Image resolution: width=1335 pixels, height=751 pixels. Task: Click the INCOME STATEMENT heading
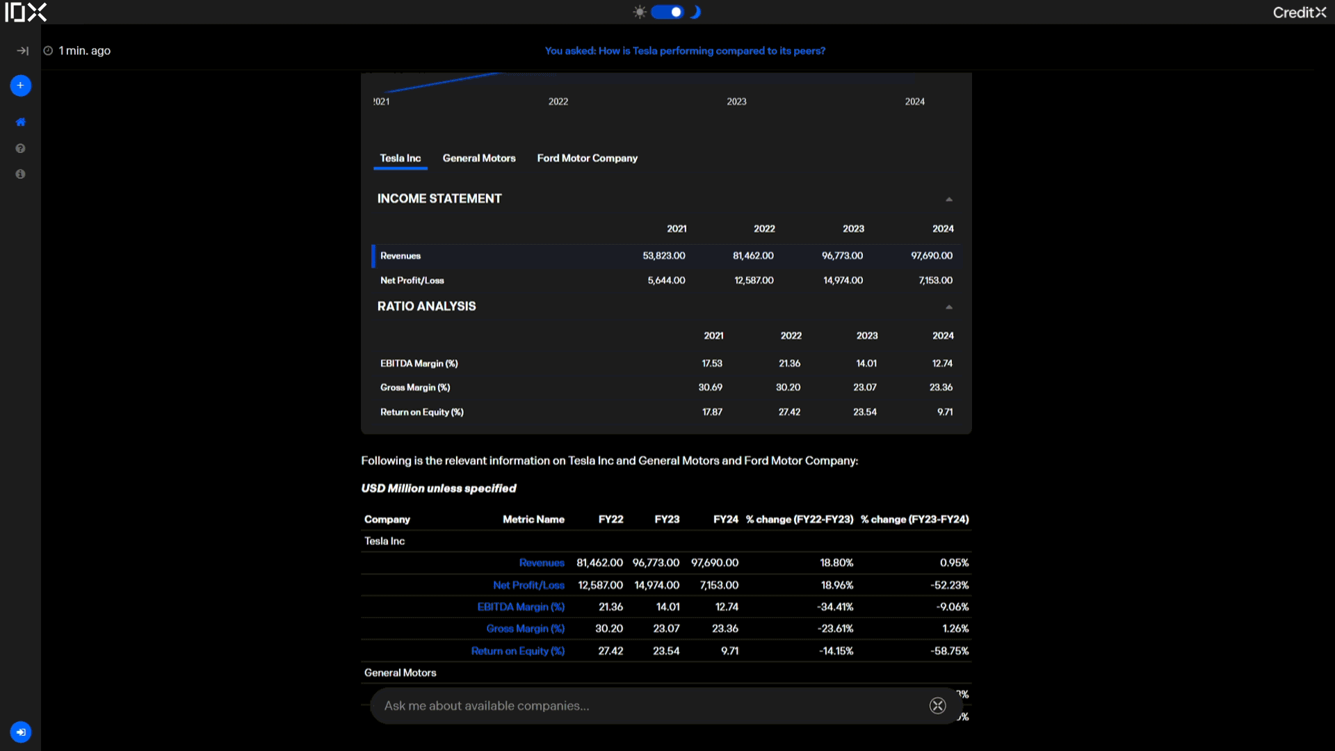pyautogui.click(x=439, y=199)
